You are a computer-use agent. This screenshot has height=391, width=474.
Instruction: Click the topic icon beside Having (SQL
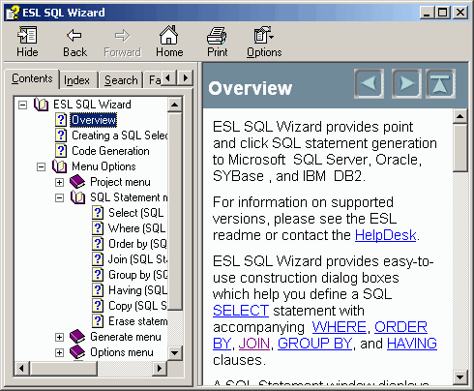[x=98, y=290]
